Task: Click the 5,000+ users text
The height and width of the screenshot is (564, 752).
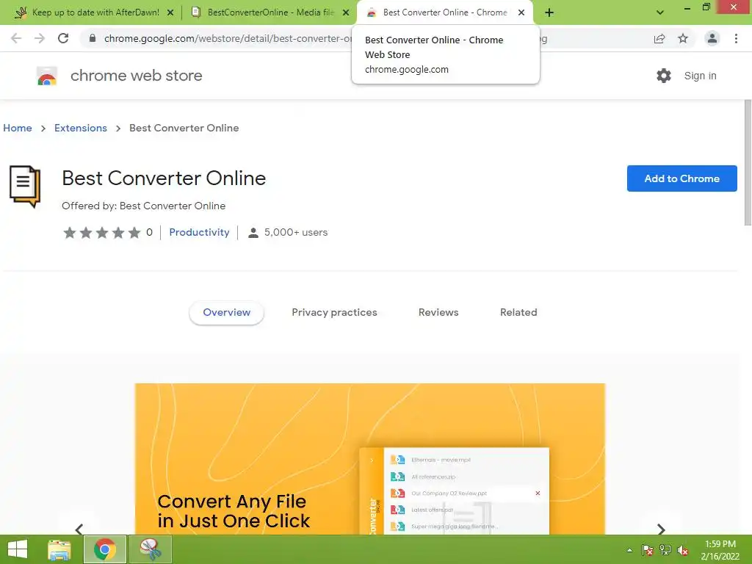Action: coord(296,233)
